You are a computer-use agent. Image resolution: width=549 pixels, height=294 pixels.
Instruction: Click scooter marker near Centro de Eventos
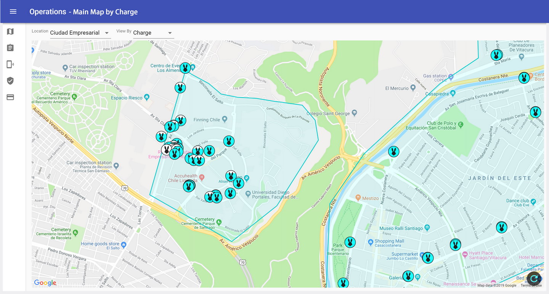tap(185, 68)
